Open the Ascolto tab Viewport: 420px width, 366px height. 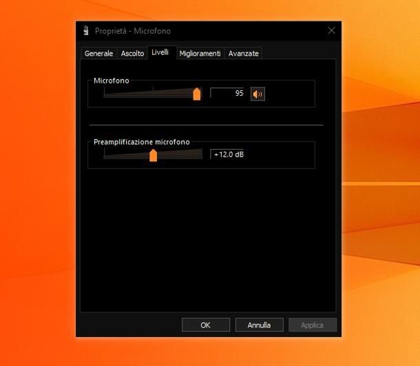coord(132,53)
